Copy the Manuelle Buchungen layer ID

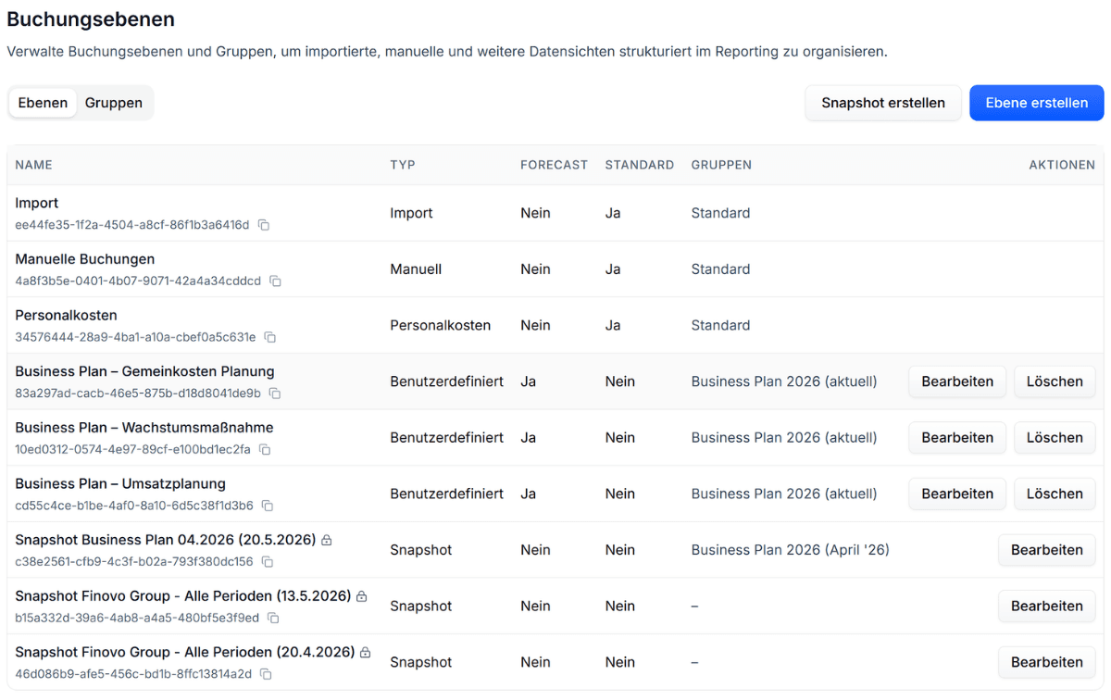pyautogui.click(x=275, y=281)
